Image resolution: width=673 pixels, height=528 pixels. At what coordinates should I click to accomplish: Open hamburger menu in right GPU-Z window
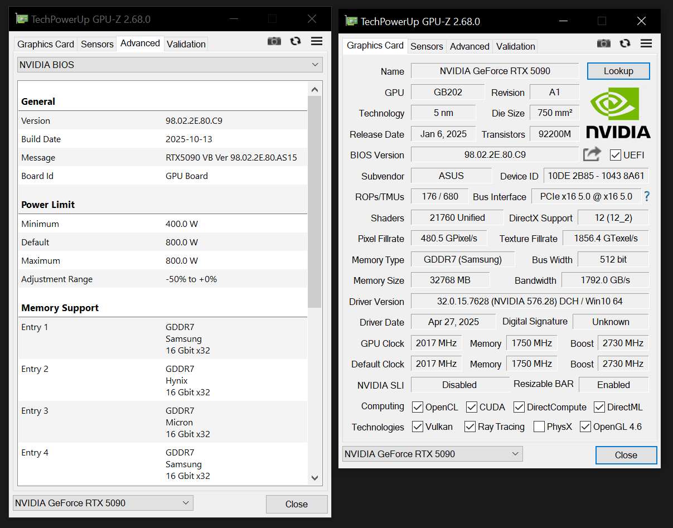[646, 43]
